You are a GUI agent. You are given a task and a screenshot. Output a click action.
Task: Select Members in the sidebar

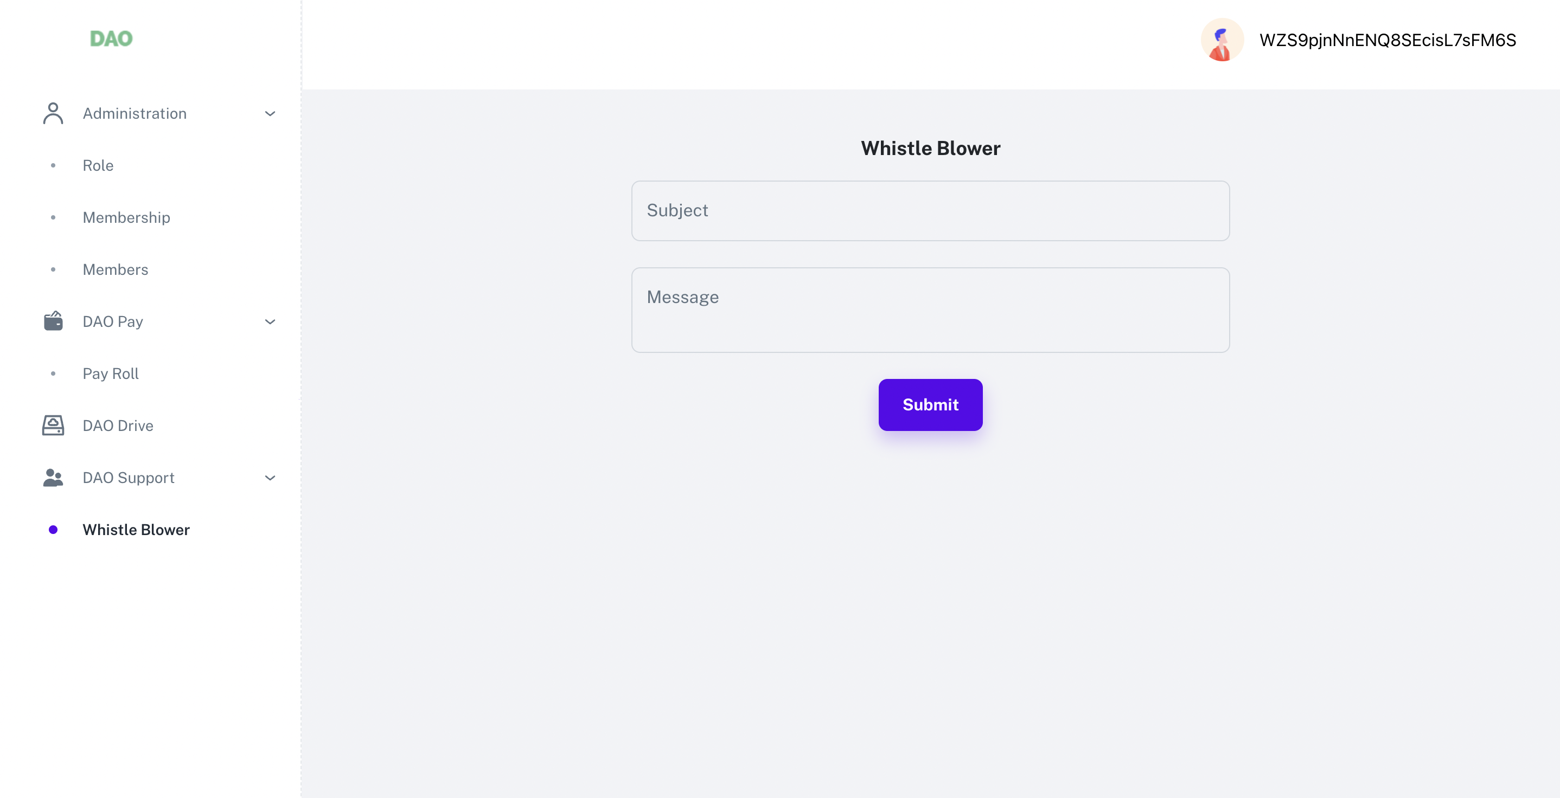[116, 269]
